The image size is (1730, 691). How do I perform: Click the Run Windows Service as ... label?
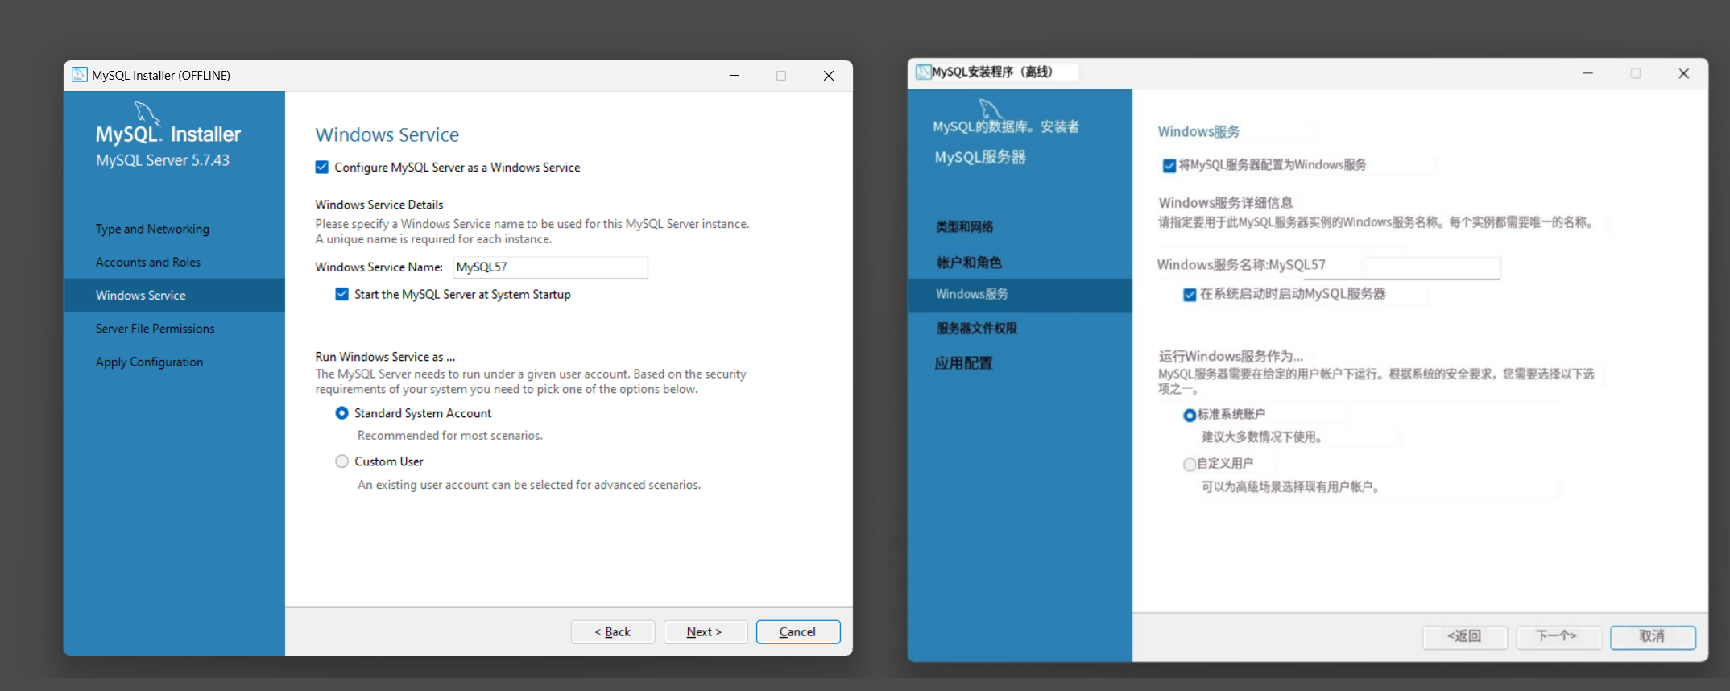[x=385, y=357]
